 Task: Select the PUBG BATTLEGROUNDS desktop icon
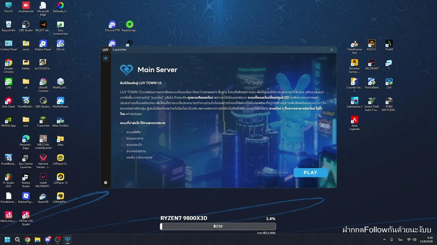click(389, 104)
